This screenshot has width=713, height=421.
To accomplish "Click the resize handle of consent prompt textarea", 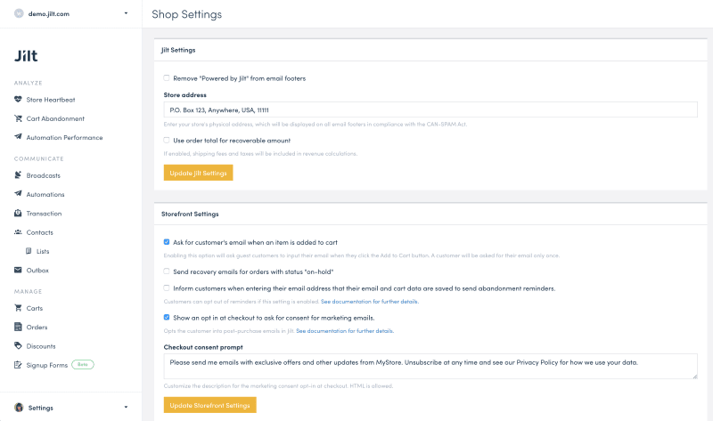I will point(695,376).
